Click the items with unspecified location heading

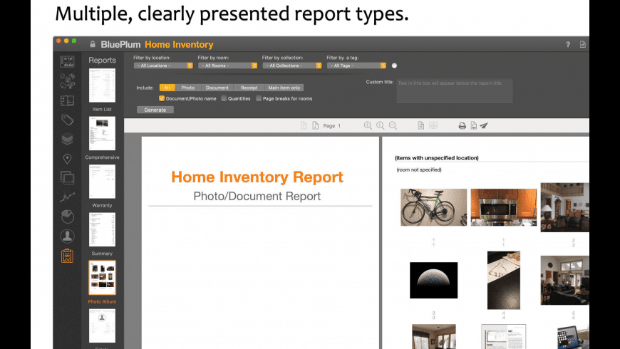[437, 157]
